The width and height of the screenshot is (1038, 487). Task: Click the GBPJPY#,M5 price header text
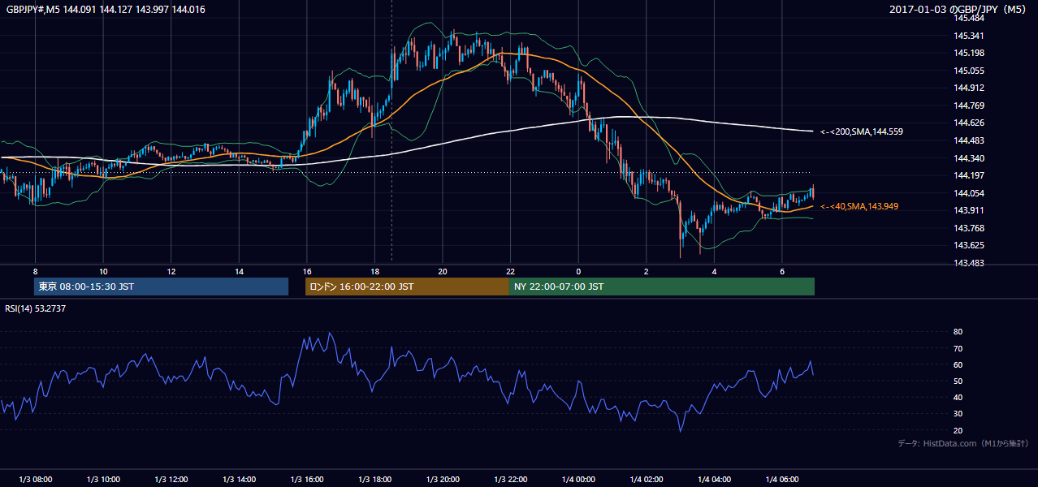click(106, 10)
